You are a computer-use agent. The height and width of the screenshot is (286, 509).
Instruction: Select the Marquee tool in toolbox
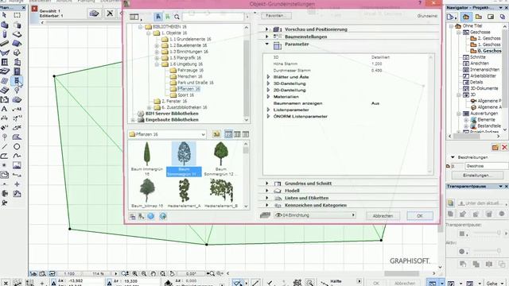click(x=17, y=15)
